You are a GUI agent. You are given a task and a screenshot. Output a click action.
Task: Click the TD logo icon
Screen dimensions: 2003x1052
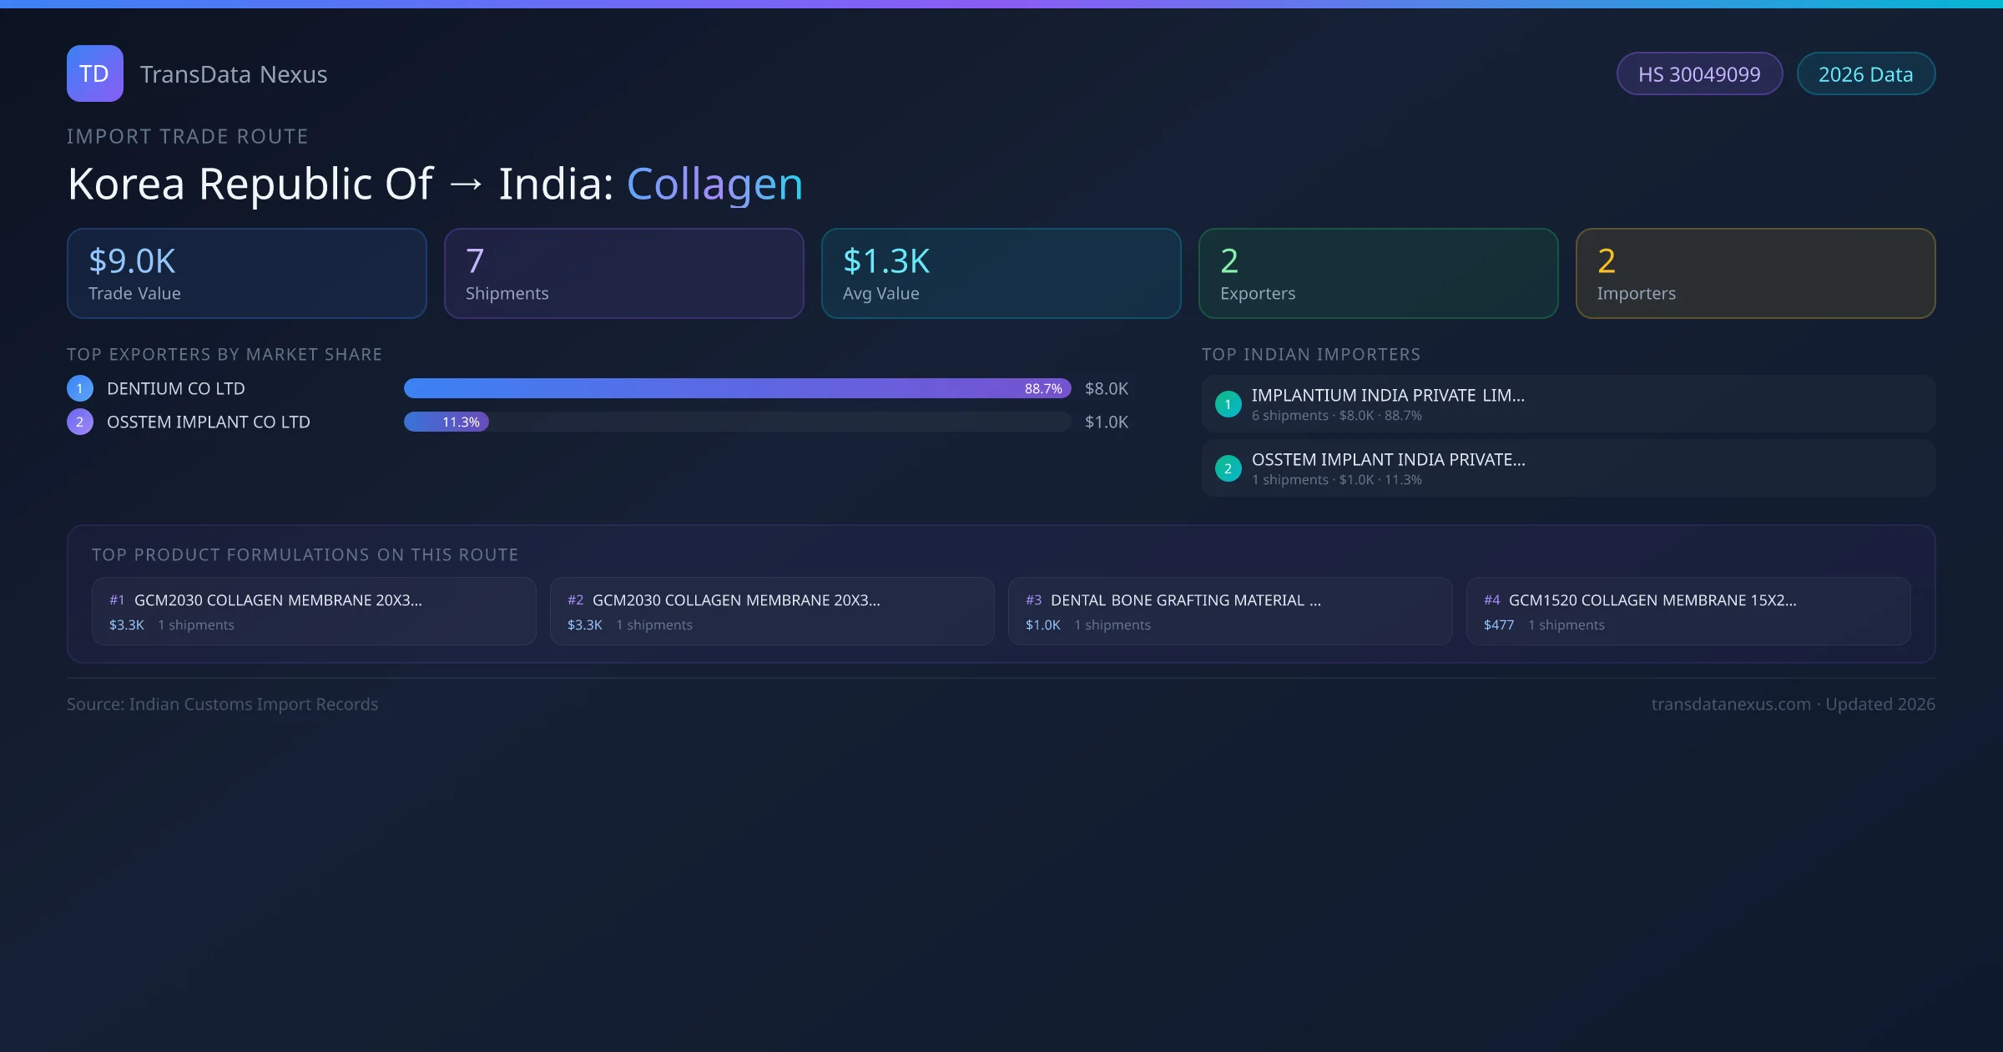click(x=94, y=73)
